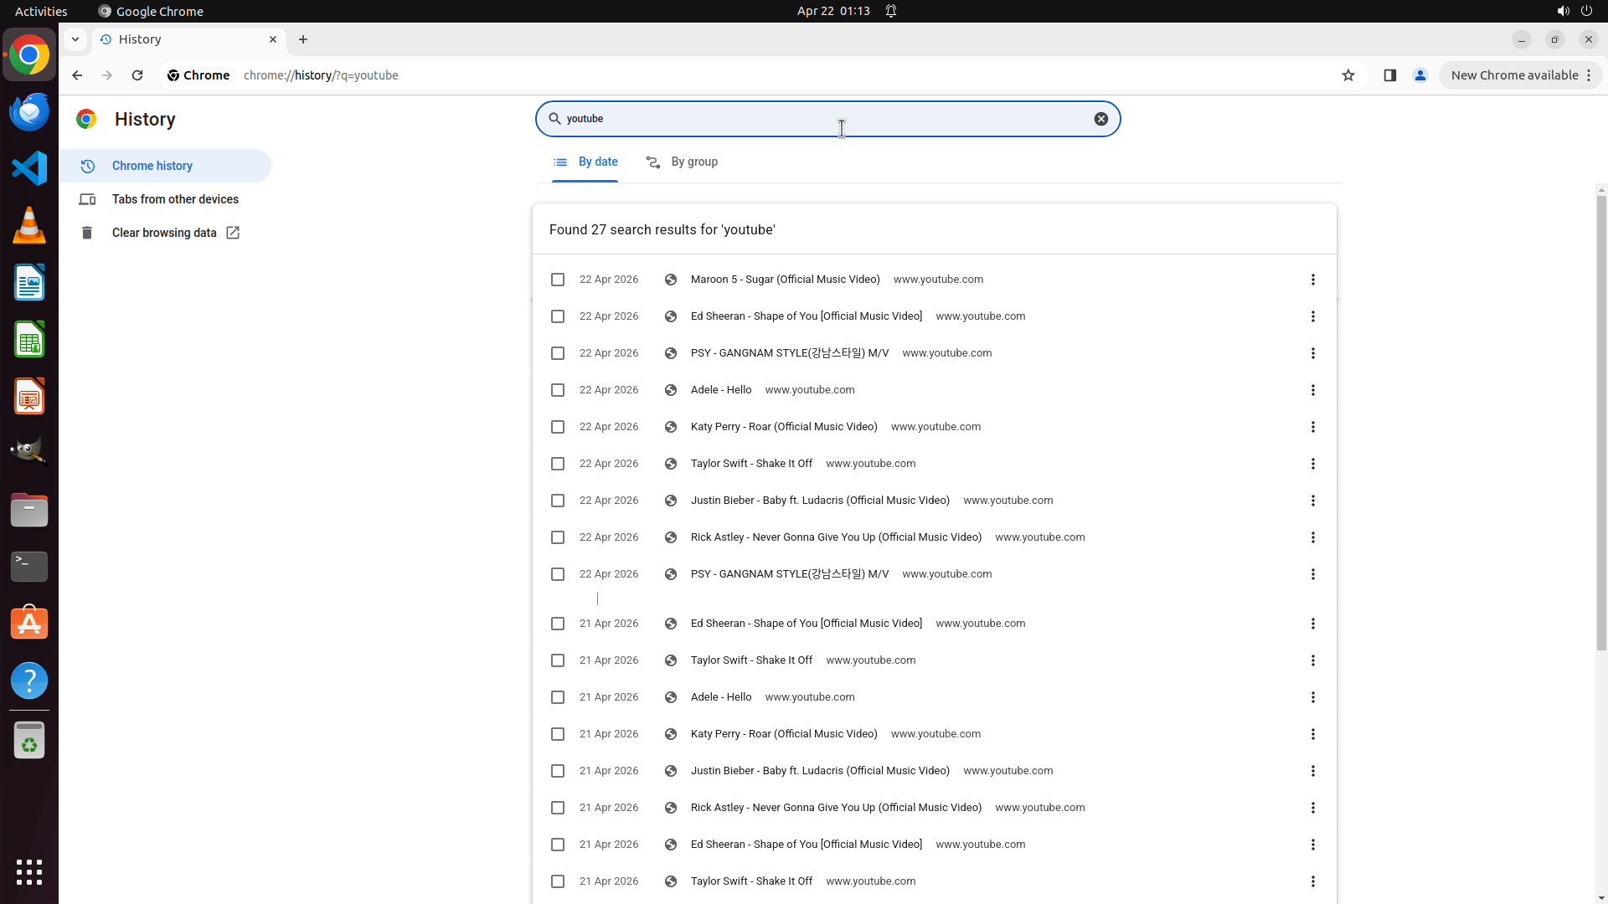The image size is (1608, 904).
Task: Select checkbox for Adele - Hello on 22 Apr
Action: [558, 390]
